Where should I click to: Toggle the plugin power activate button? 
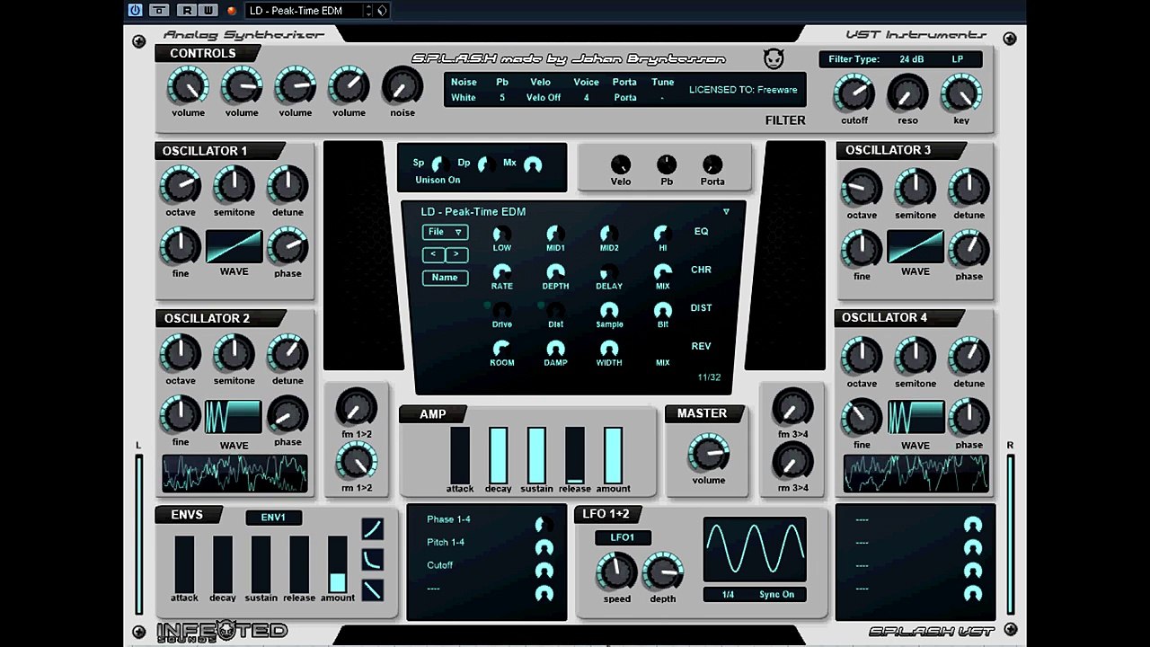[136, 10]
